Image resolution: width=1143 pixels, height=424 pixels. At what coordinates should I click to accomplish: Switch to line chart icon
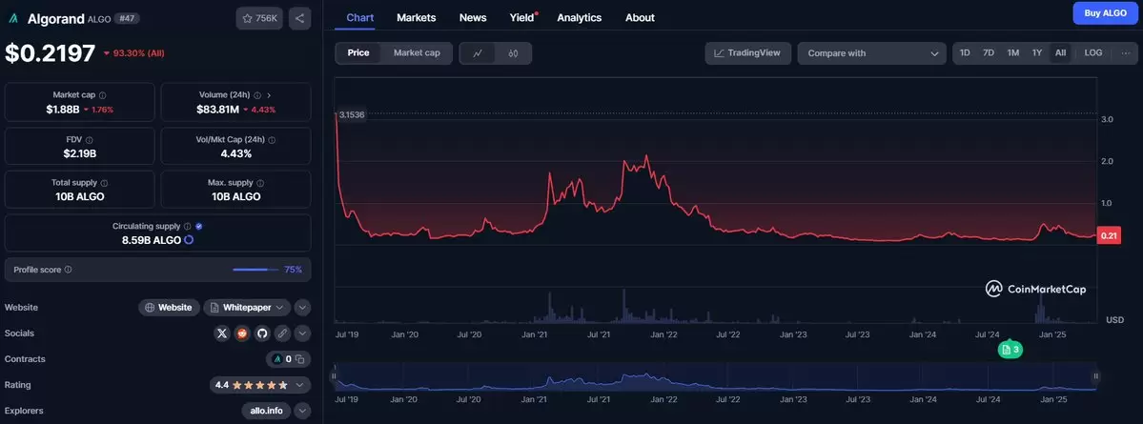(x=478, y=53)
